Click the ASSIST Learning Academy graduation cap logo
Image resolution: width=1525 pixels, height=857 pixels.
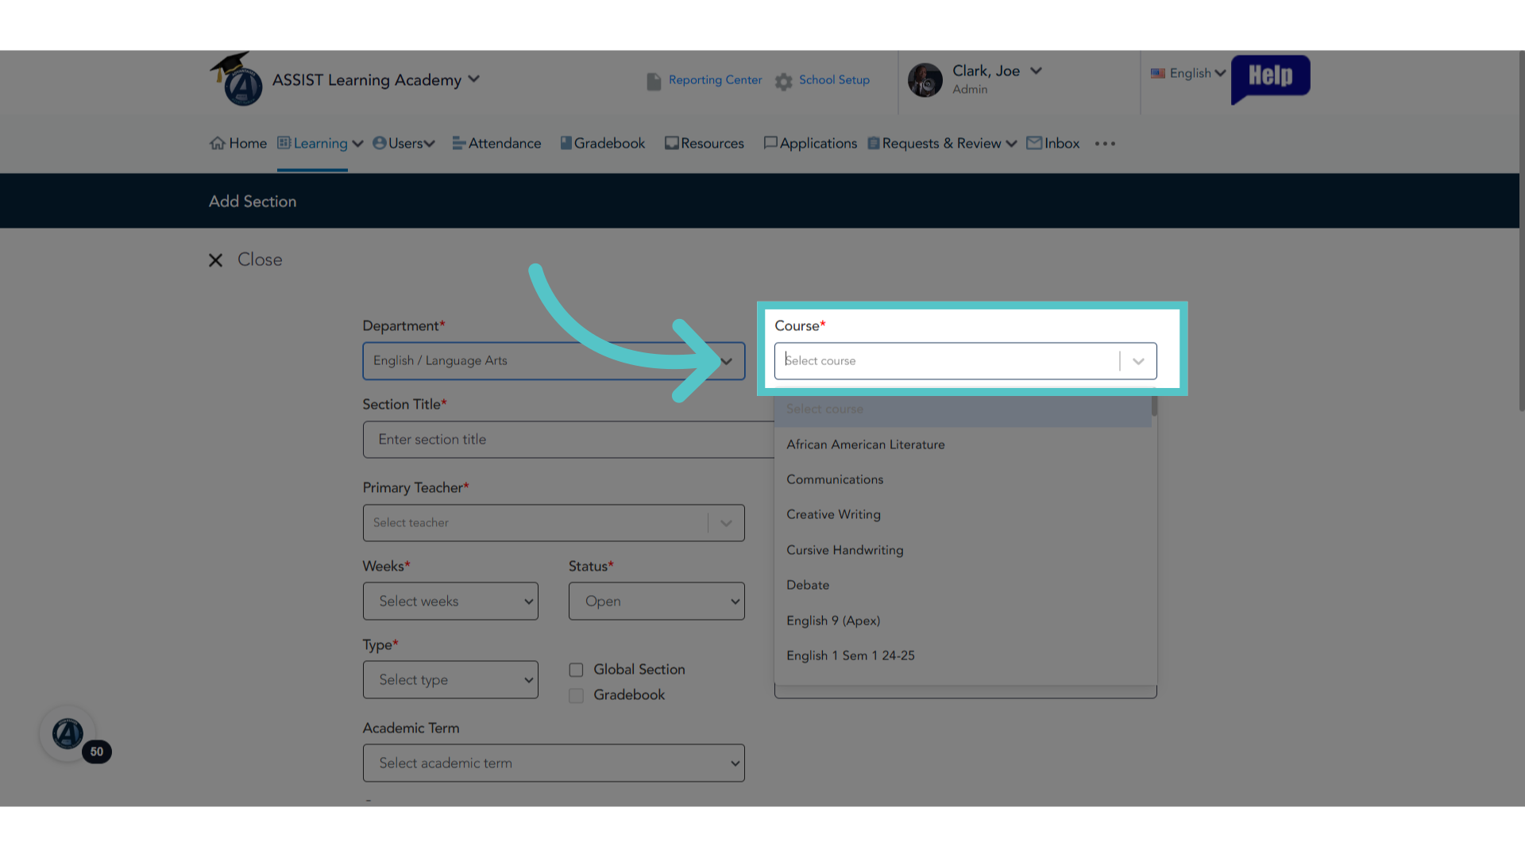[x=237, y=79]
